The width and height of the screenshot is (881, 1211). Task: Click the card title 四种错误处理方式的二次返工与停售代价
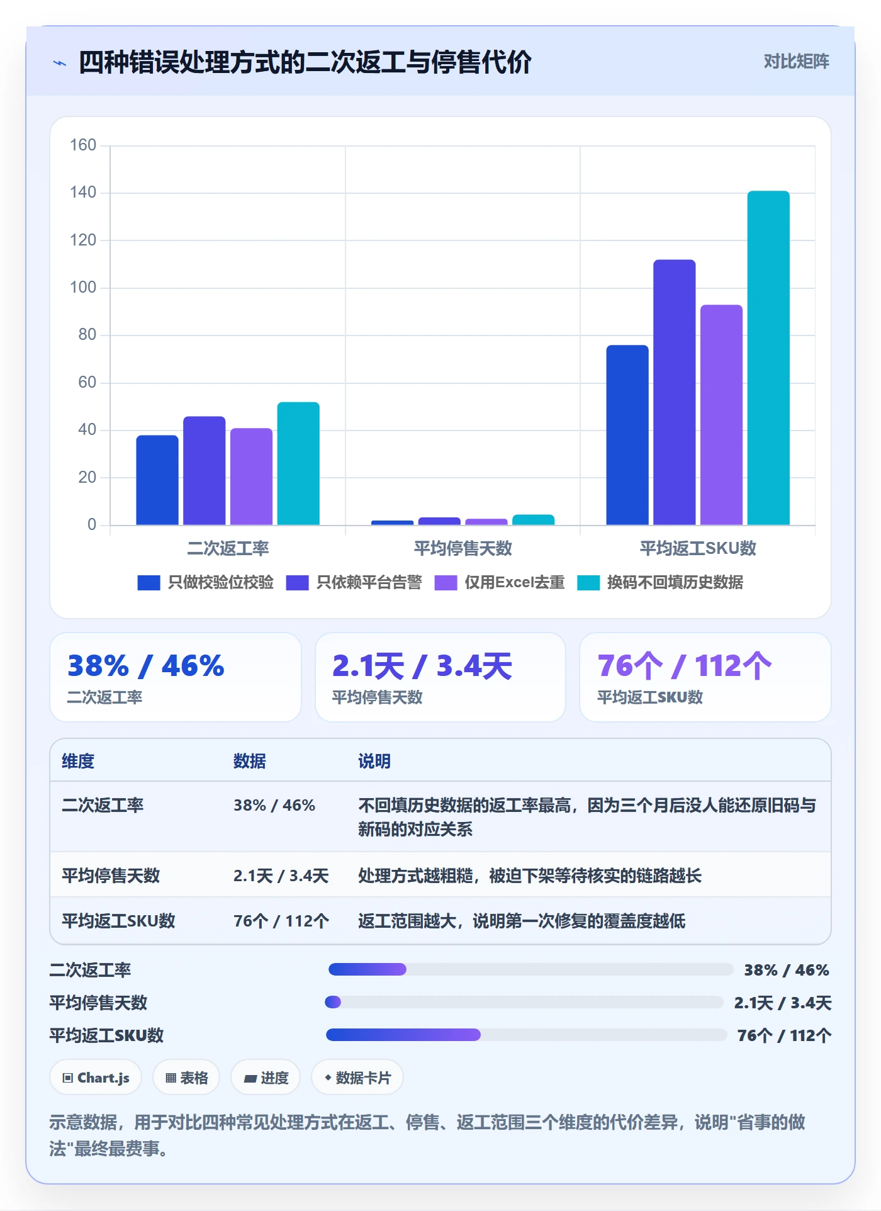[x=305, y=62]
